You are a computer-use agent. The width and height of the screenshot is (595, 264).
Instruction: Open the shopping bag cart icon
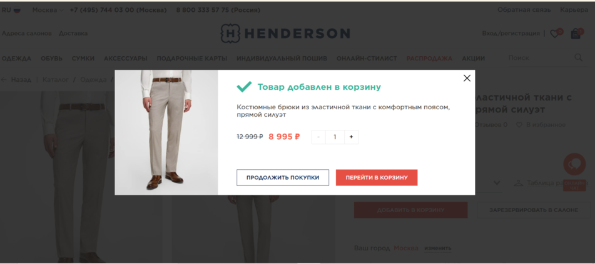coord(576,34)
